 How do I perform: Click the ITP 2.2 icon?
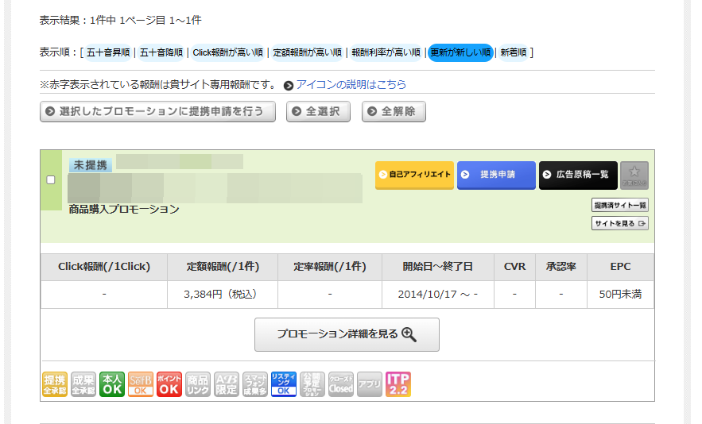coord(398,384)
